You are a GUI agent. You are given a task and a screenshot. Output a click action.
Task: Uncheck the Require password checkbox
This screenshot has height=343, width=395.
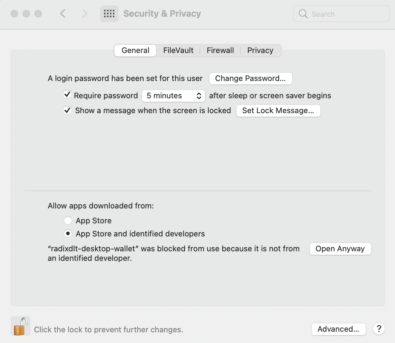pos(67,95)
